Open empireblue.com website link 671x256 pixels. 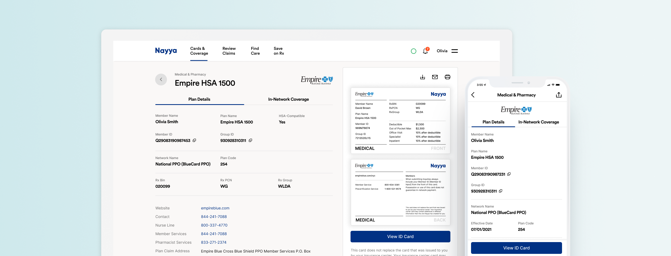point(215,208)
